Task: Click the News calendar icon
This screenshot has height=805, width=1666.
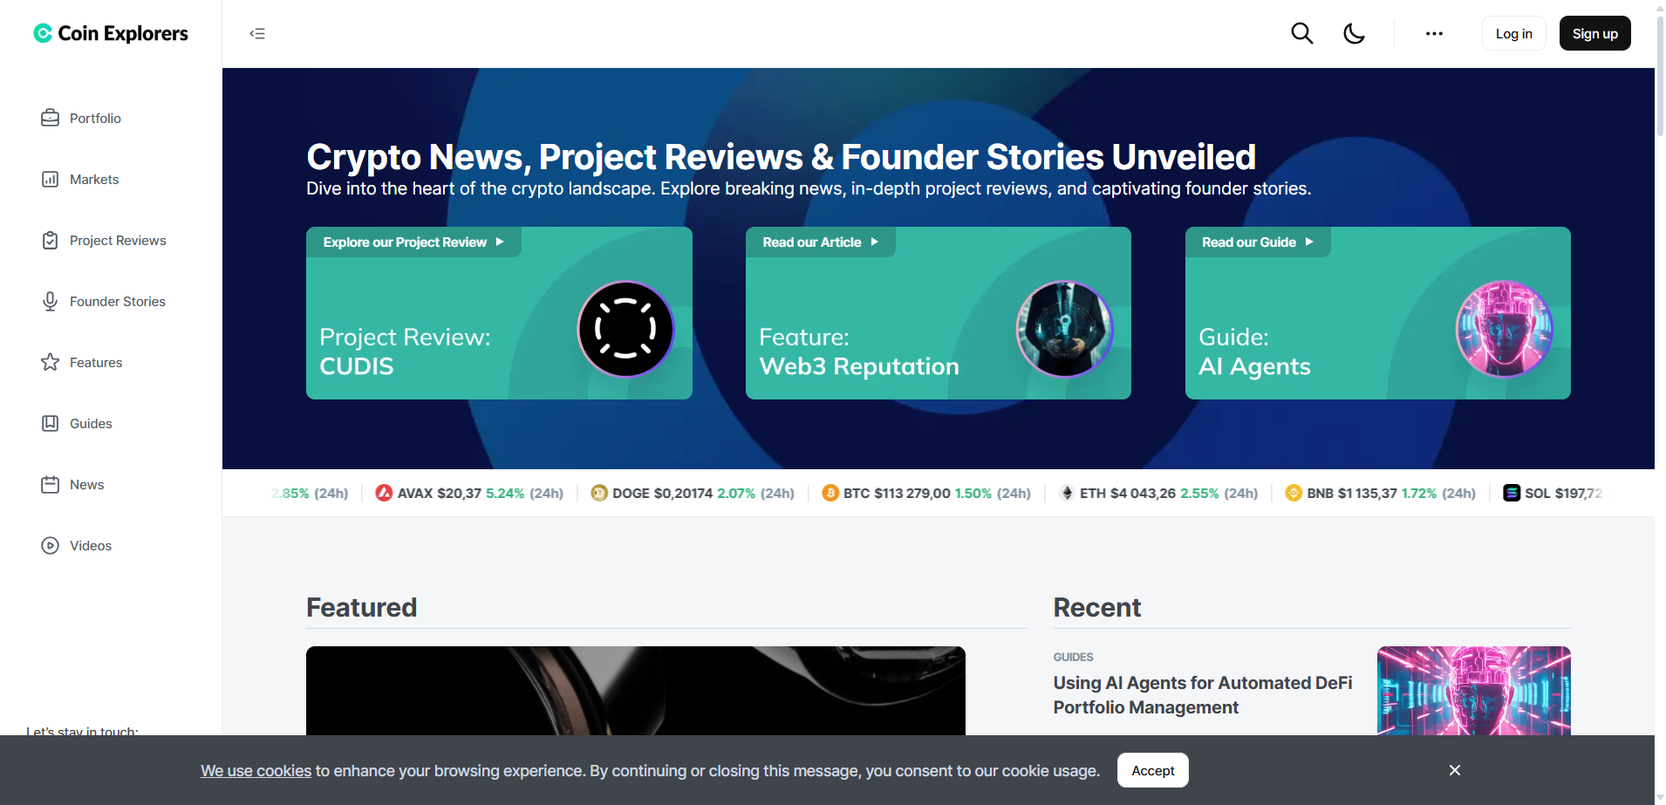Action: (51, 484)
